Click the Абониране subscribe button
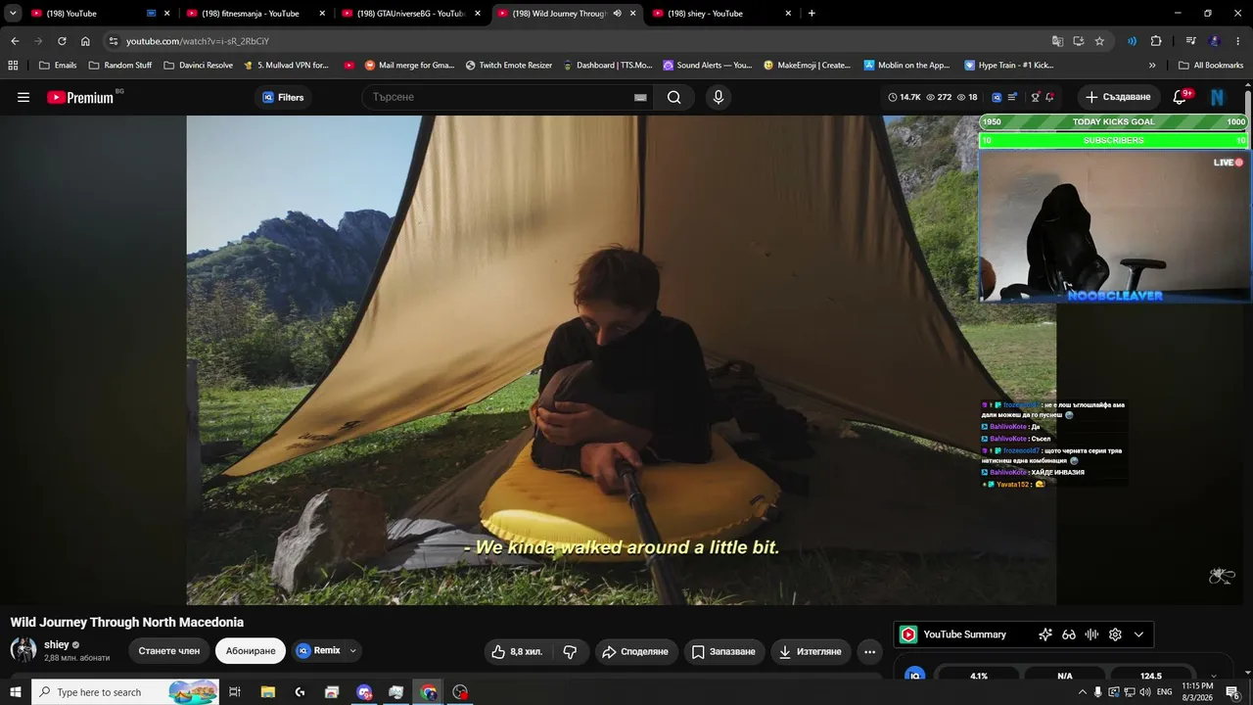 (x=251, y=651)
